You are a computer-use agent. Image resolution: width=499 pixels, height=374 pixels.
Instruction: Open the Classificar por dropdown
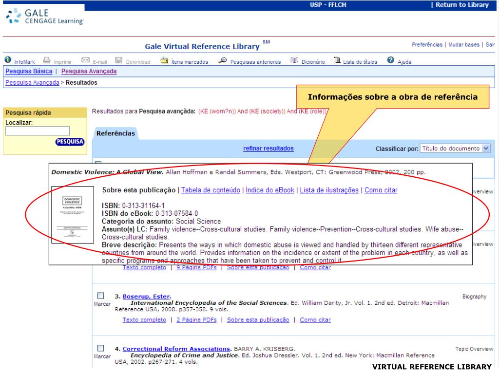455,149
